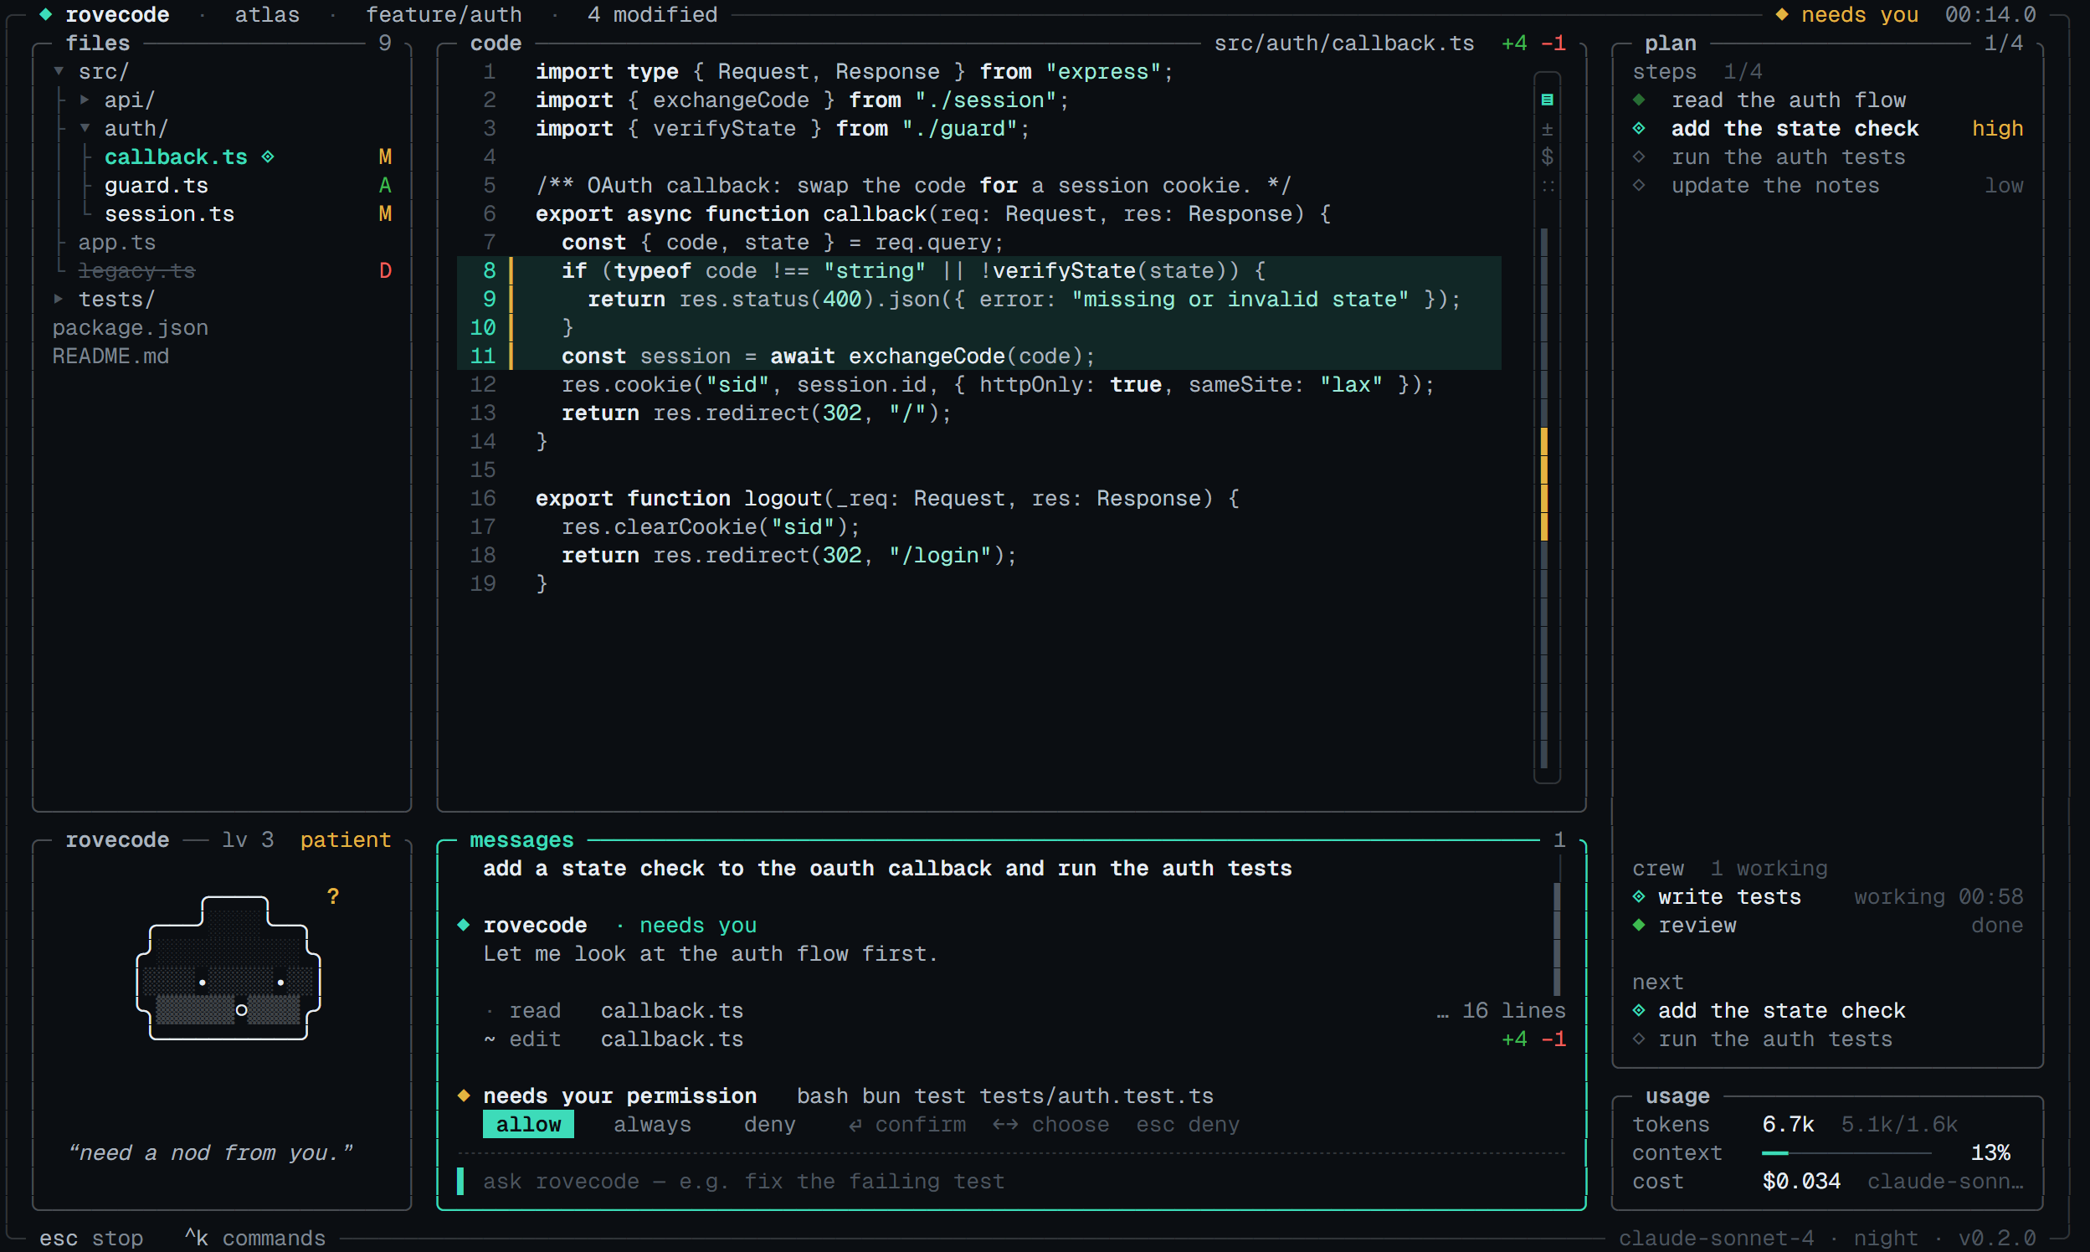Screen dimensions: 2090x1252
Task: Open the $ shell view icon
Action: tap(1547, 157)
